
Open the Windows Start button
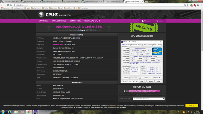3,112
